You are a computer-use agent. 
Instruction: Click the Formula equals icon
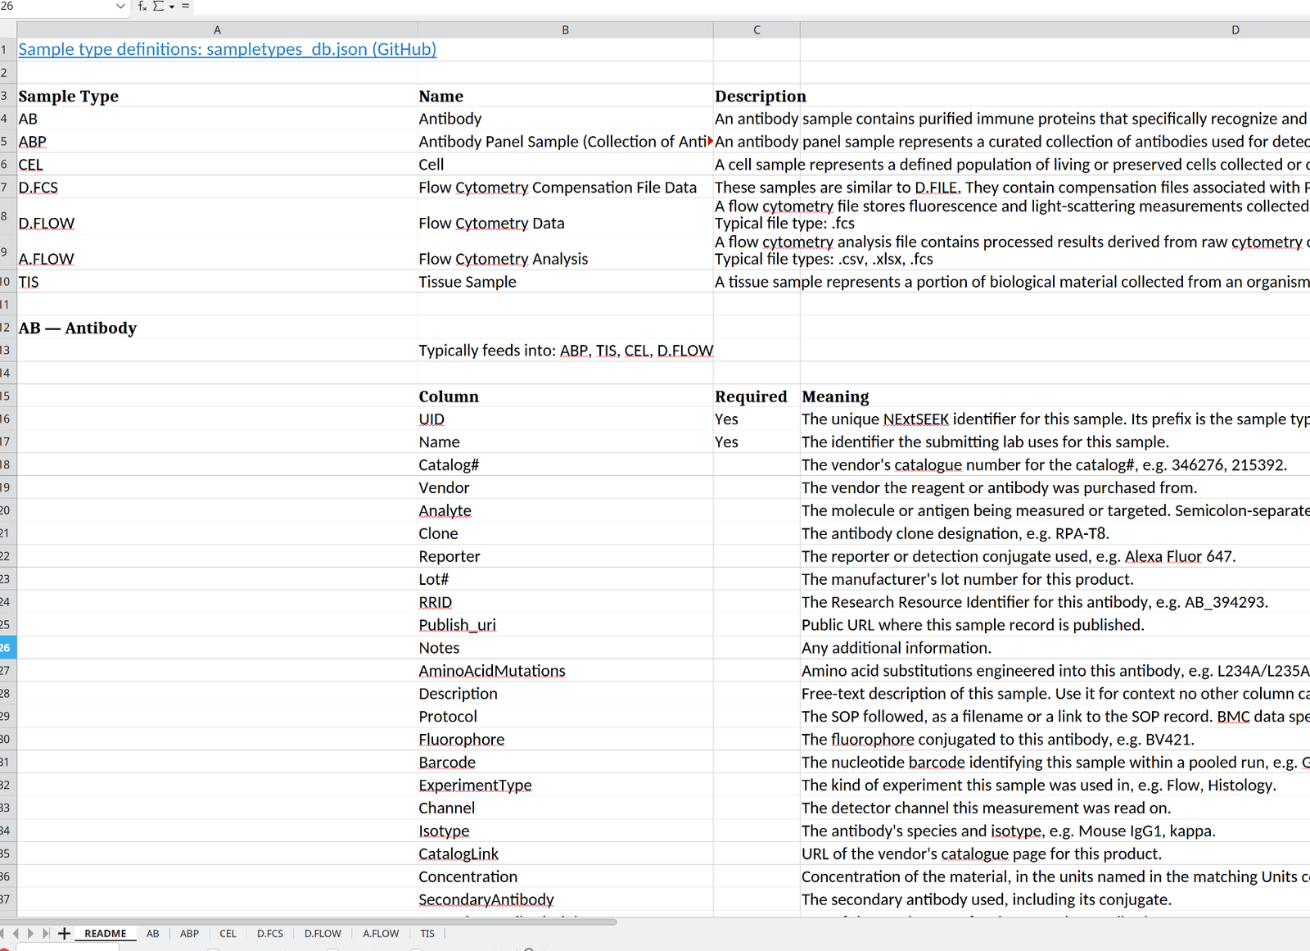[x=186, y=7]
